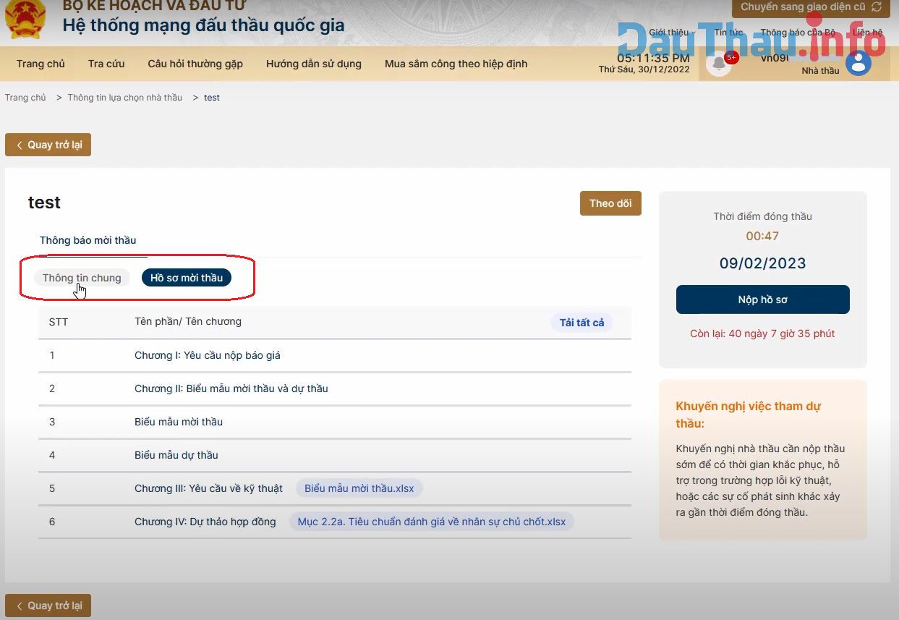Image resolution: width=899 pixels, height=620 pixels.
Task: Switch to the Thông báo mời thầu tab
Action: pos(88,239)
